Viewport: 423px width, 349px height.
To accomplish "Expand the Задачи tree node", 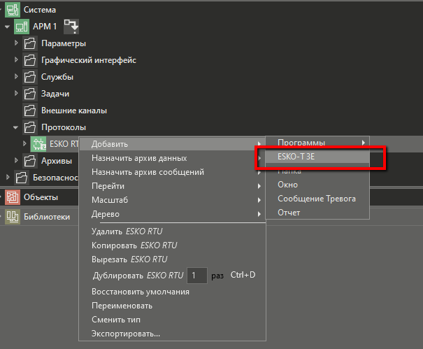I will click(x=16, y=94).
